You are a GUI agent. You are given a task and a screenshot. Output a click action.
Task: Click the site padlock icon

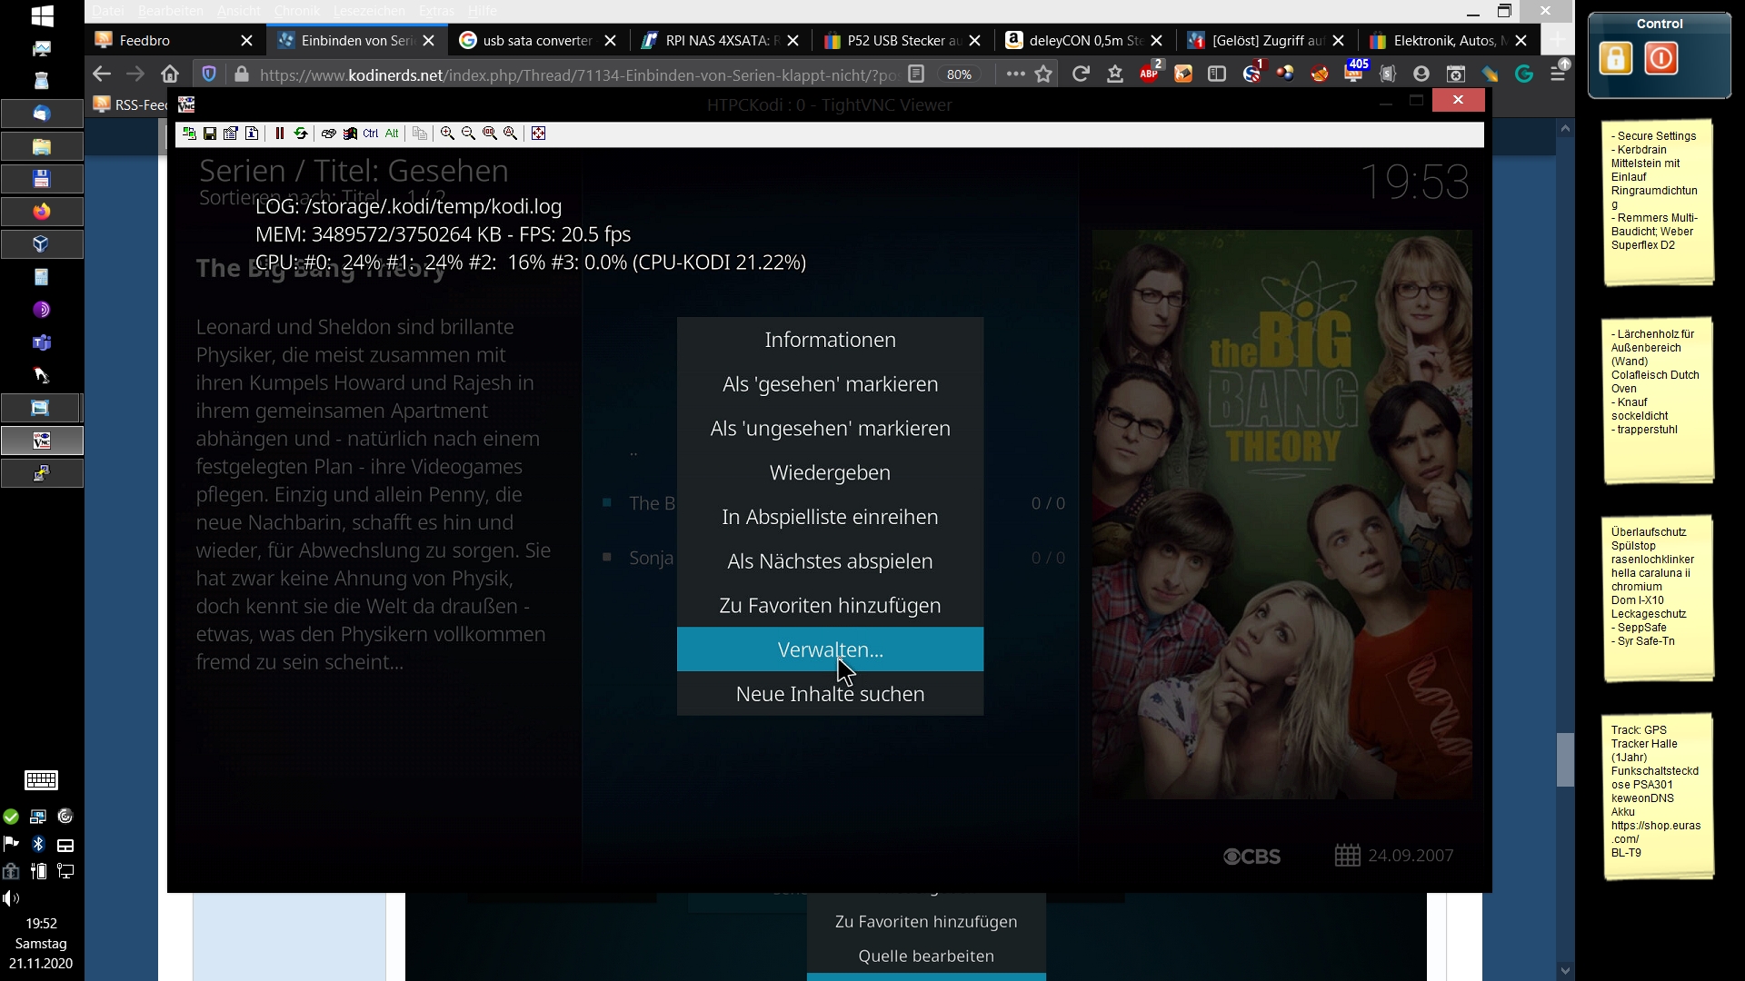point(242,74)
